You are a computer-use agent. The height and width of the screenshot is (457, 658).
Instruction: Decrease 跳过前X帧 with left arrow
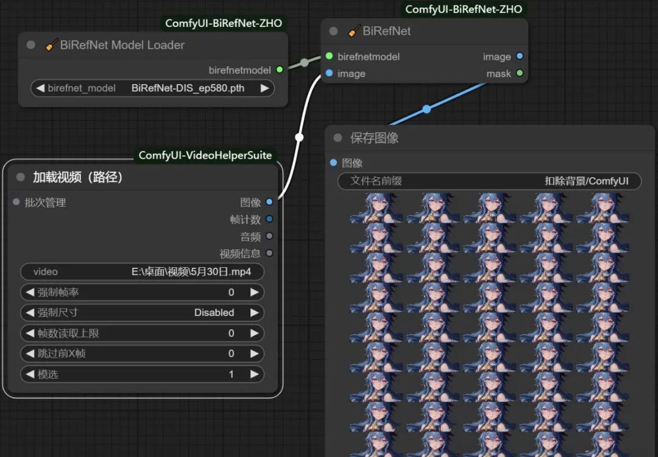point(30,354)
